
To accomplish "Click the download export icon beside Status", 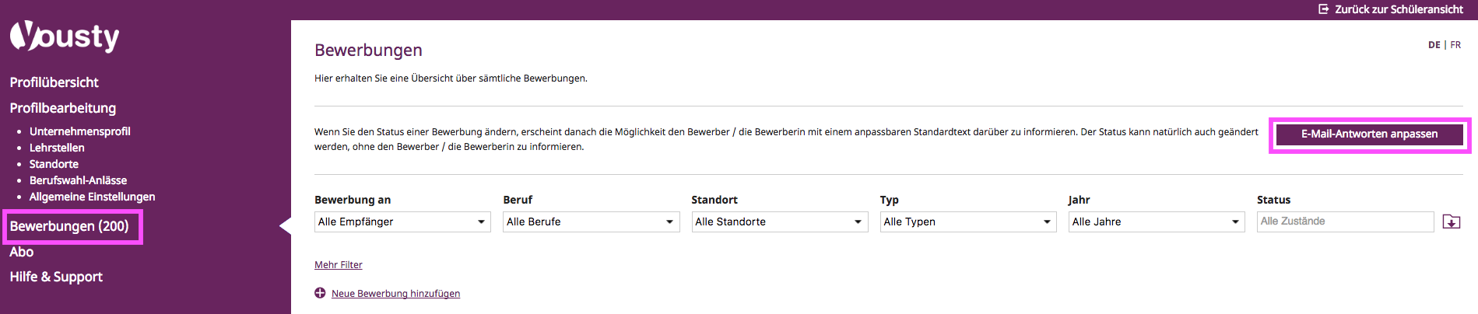I will [x=1452, y=222].
